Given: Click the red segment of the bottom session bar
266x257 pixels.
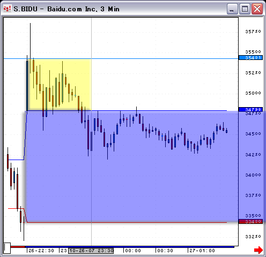Looking at the screenshot, I should coord(18,247).
